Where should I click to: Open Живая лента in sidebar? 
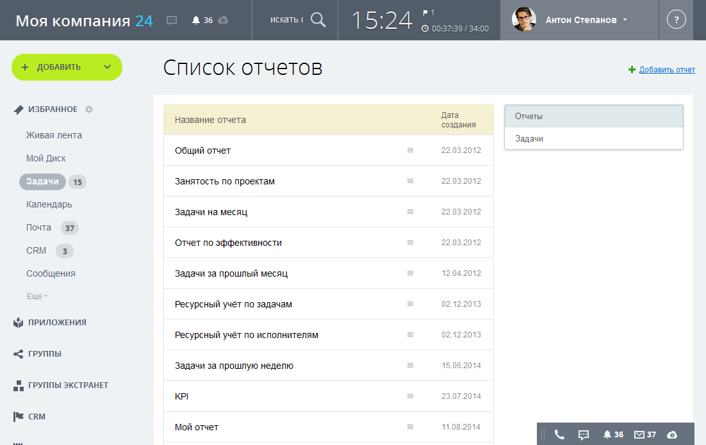[x=54, y=136]
